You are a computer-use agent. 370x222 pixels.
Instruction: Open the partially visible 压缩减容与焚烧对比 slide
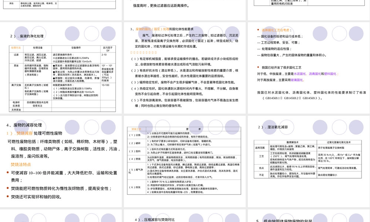(185, 216)
